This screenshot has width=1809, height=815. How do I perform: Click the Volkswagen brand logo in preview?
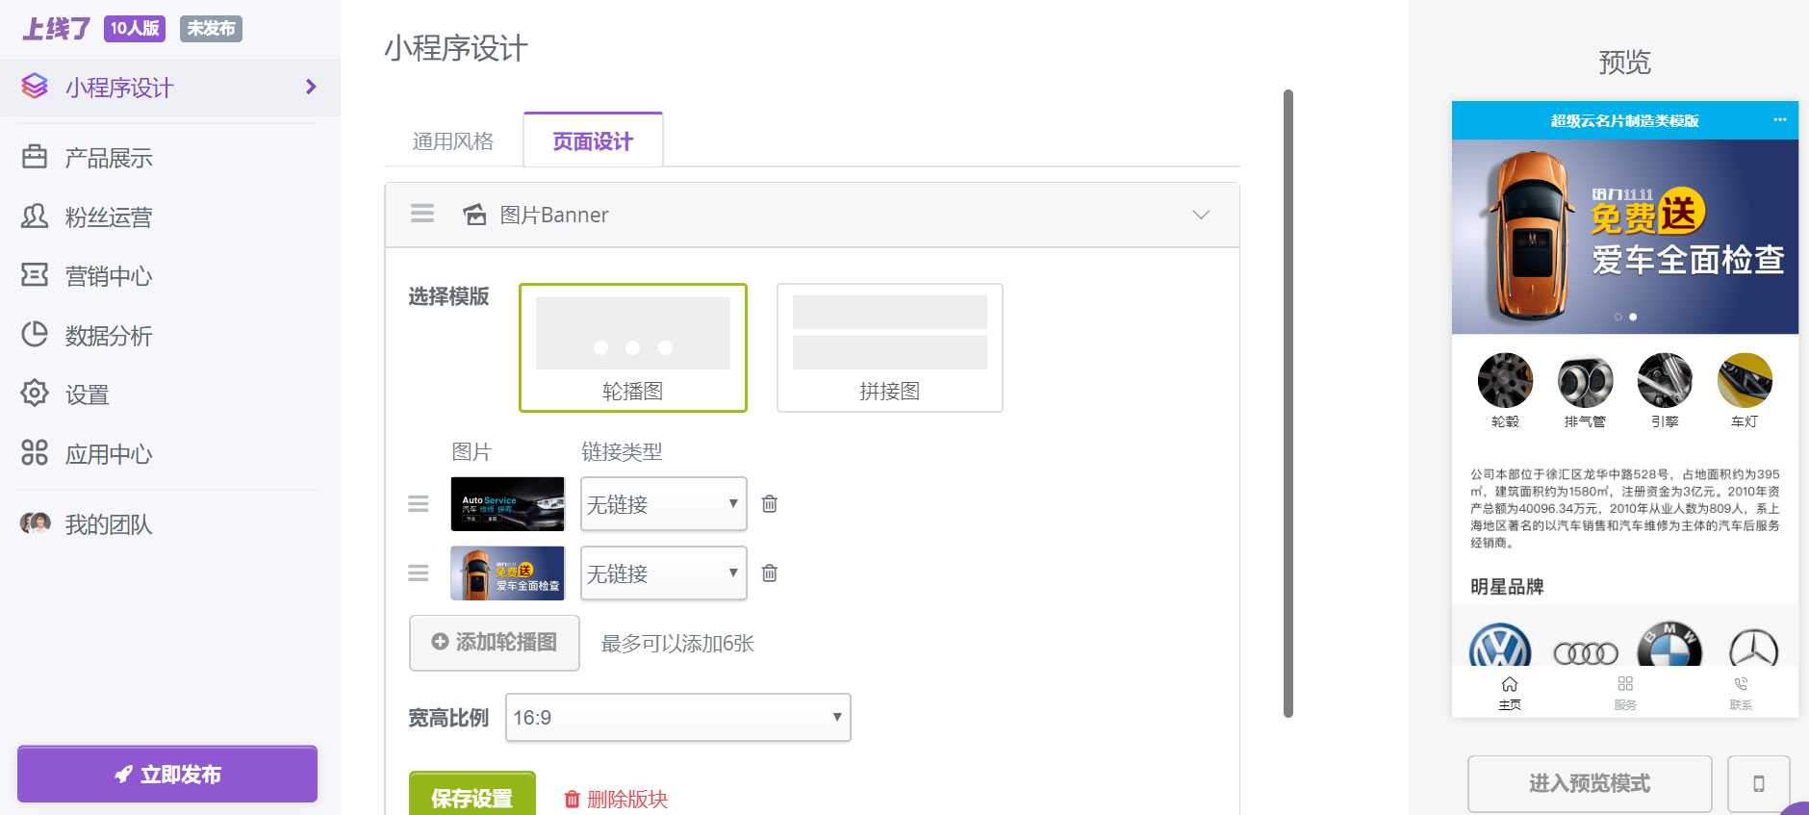[x=1500, y=646]
